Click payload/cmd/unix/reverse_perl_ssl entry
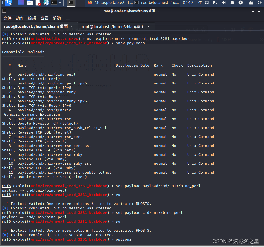264x247 pixels. coord(54,146)
